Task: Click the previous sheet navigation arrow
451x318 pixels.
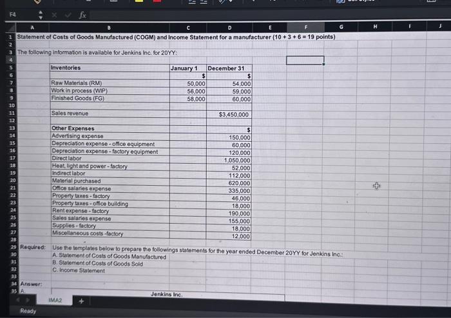Action: pos(18,300)
